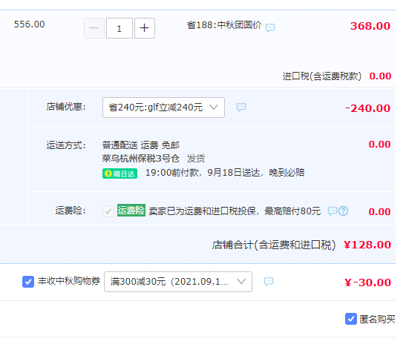Expand the 满300减30元 coupon dropdown
This screenshot has width=406, height=347.
(x=178, y=282)
